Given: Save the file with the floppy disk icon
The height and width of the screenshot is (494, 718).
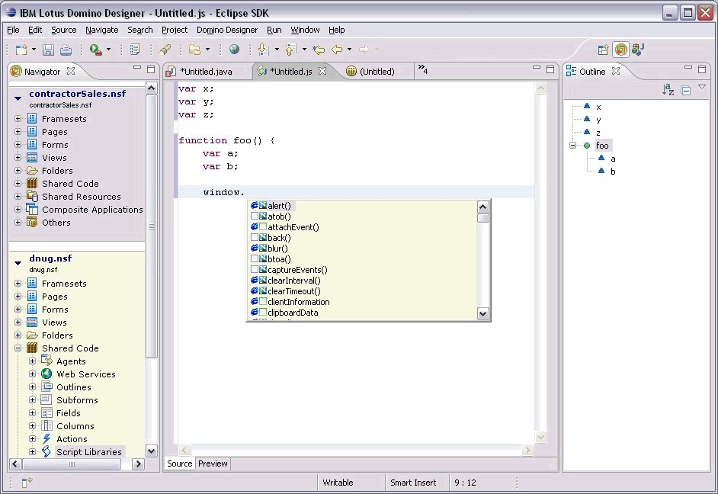Looking at the screenshot, I should click(x=49, y=50).
